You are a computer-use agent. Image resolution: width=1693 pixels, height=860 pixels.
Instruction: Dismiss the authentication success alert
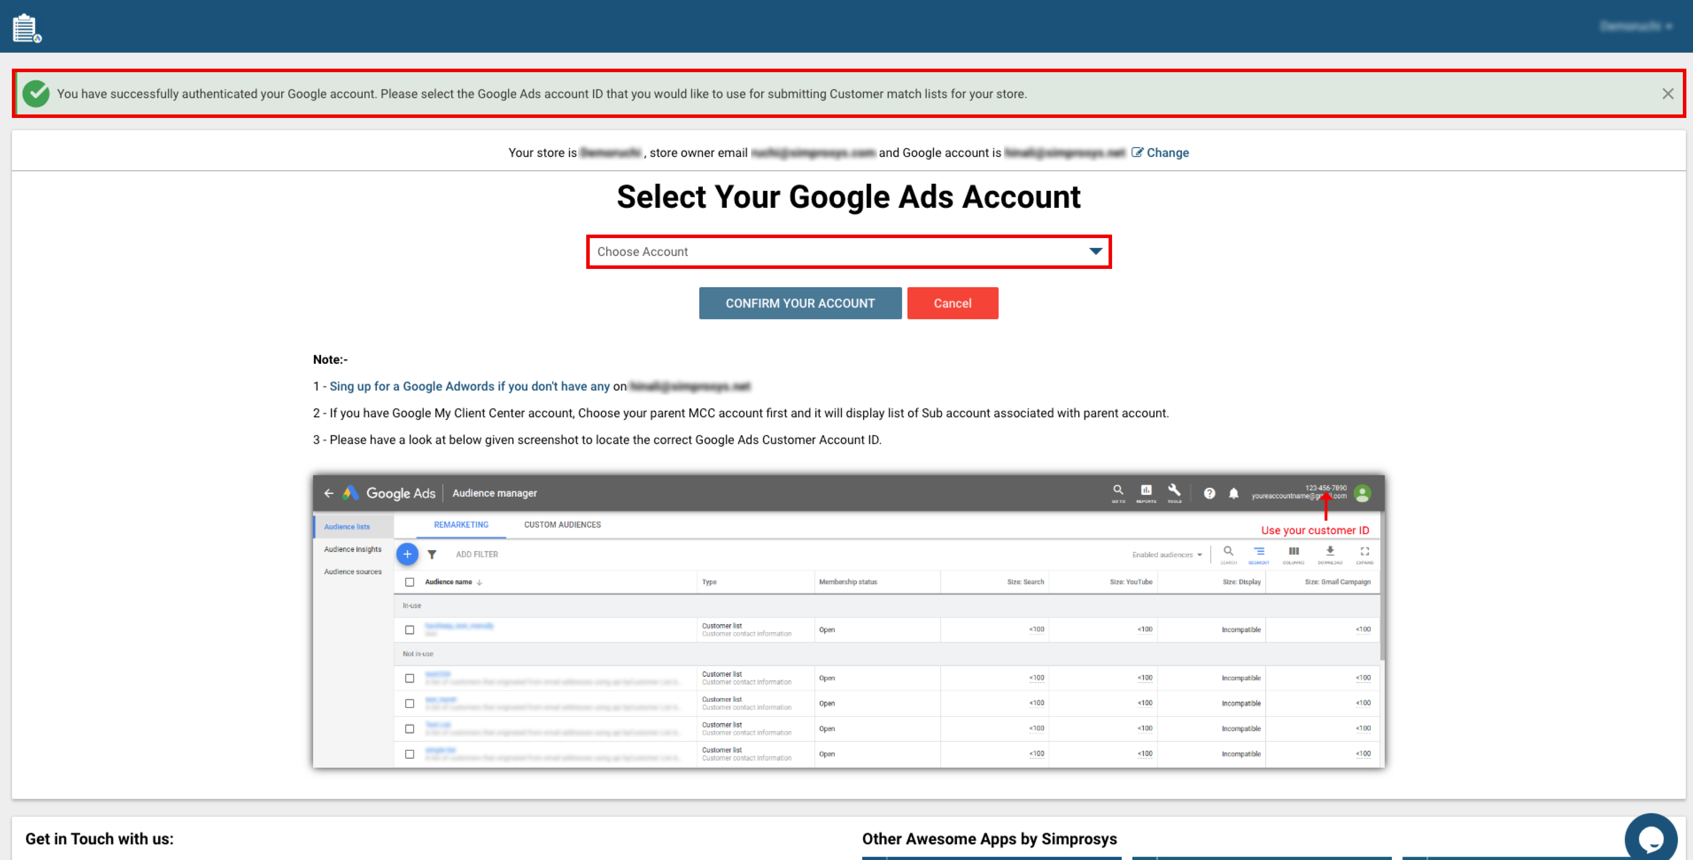coord(1667,94)
